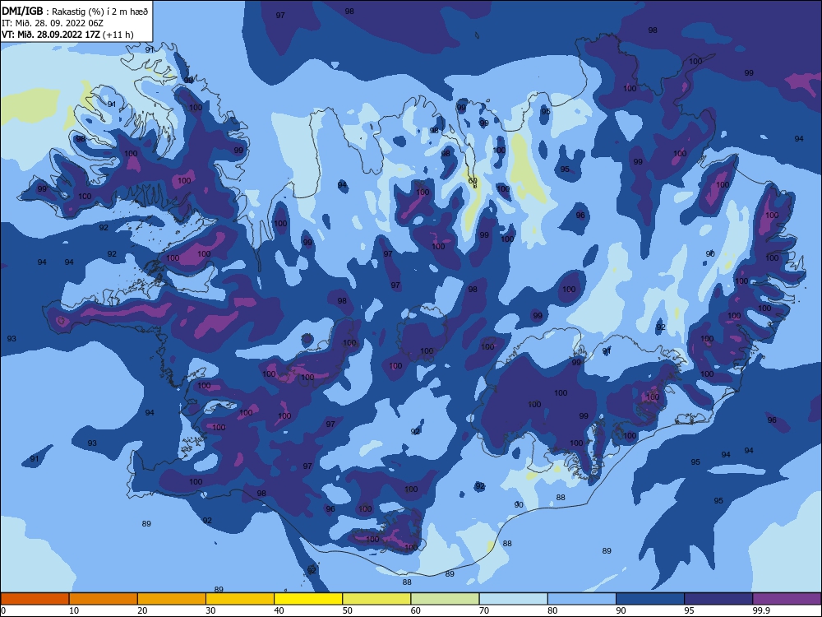
Task: Click the legend scale label "70"
Action: pos(484,610)
